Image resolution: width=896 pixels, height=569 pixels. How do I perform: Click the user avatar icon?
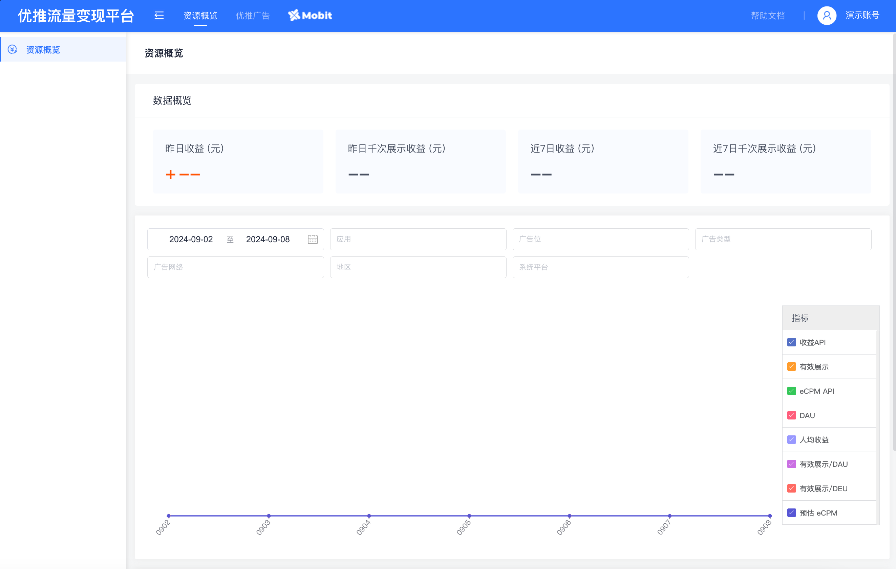pos(827,15)
